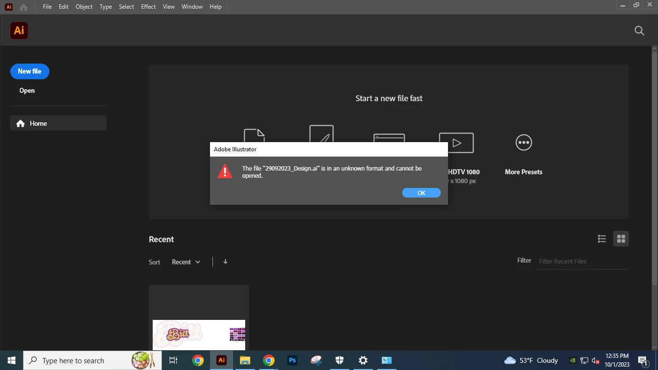Open More Presets ellipsis icon
The width and height of the screenshot is (658, 370).
(524, 143)
